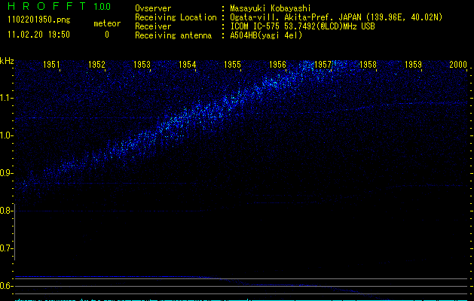Click the 1.0 frequency axis label

(x=7, y=135)
